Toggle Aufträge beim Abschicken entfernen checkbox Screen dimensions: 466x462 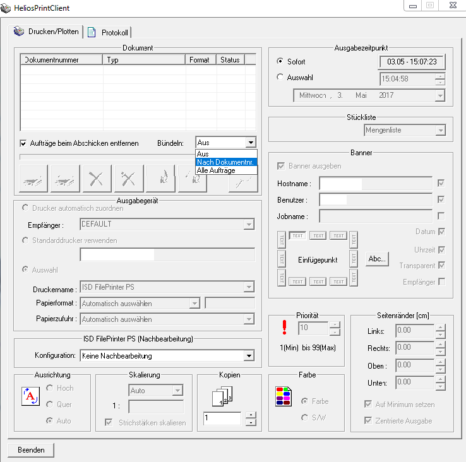[x=23, y=143]
